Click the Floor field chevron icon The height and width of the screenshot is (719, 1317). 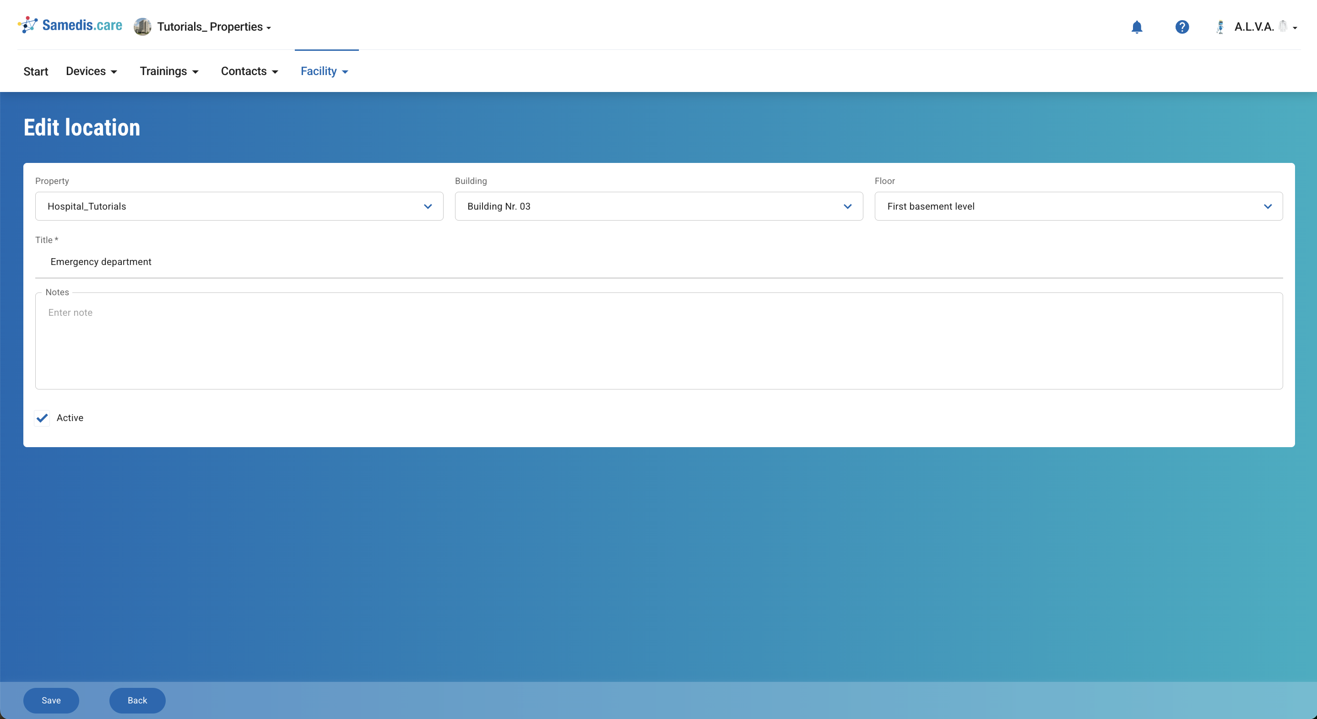1268,206
